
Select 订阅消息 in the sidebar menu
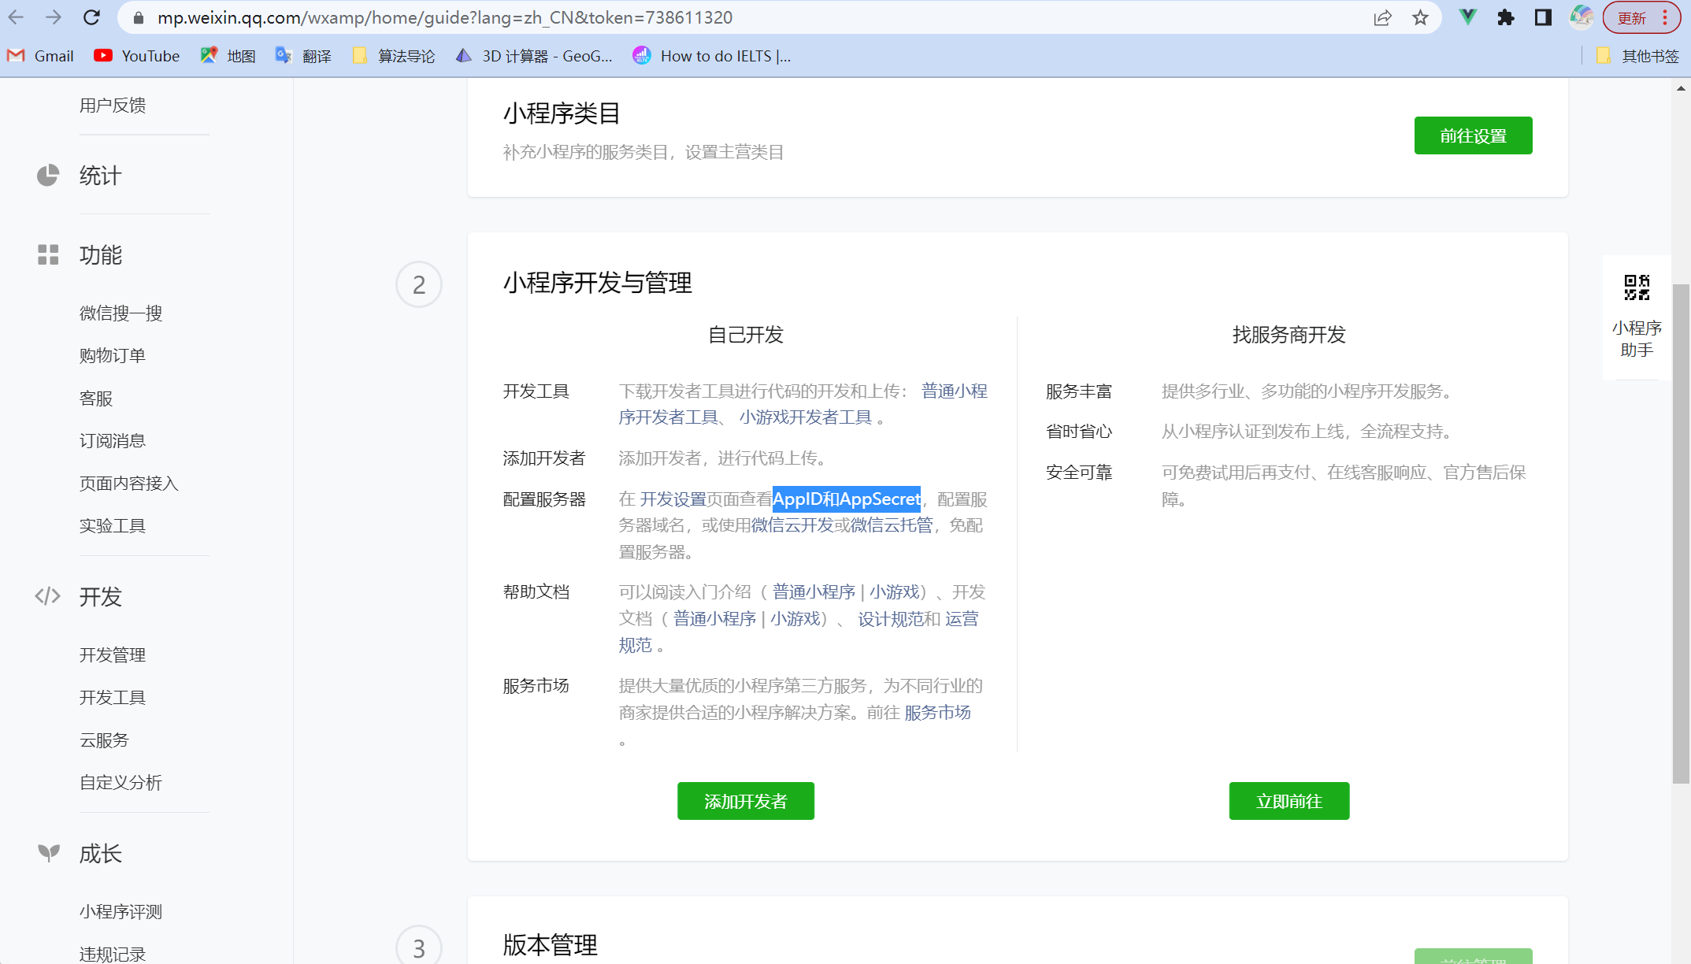pos(112,440)
